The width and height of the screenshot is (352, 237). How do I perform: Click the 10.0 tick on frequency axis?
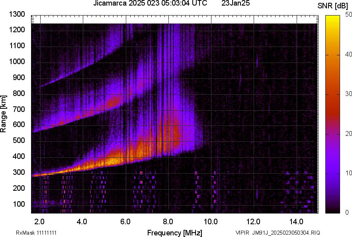click(x=211, y=221)
